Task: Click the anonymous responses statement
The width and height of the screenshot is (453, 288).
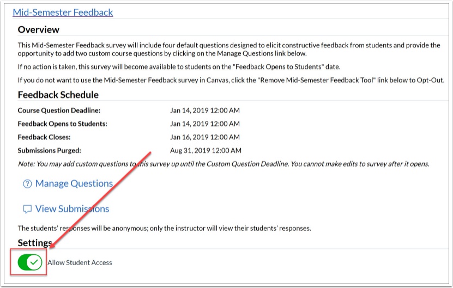Action: pos(165,228)
